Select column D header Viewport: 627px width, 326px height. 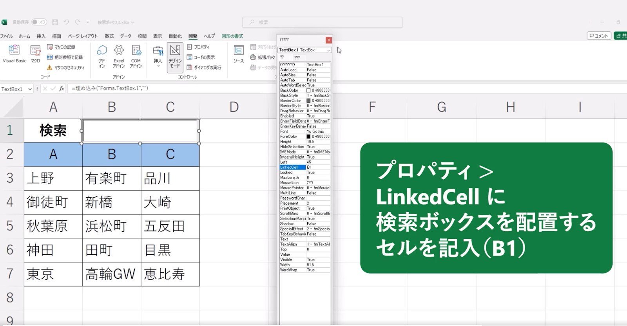(234, 107)
